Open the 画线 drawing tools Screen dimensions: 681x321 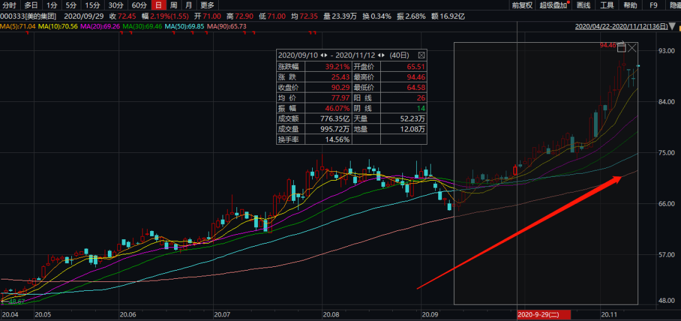tap(583, 5)
